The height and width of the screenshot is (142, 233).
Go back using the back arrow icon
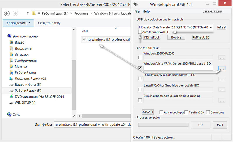click(x=7, y=13)
